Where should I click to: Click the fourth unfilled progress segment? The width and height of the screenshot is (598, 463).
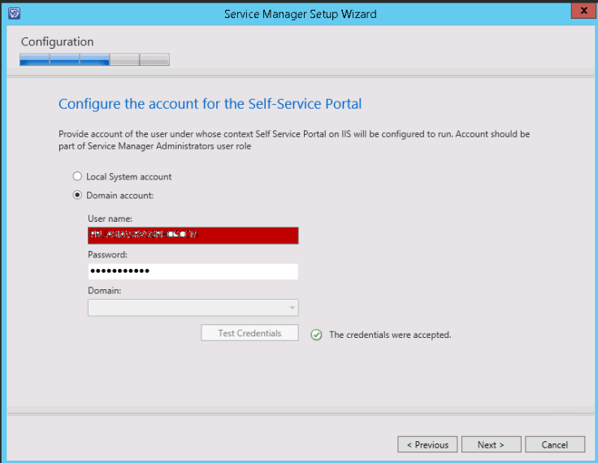(x=124, y=59)
